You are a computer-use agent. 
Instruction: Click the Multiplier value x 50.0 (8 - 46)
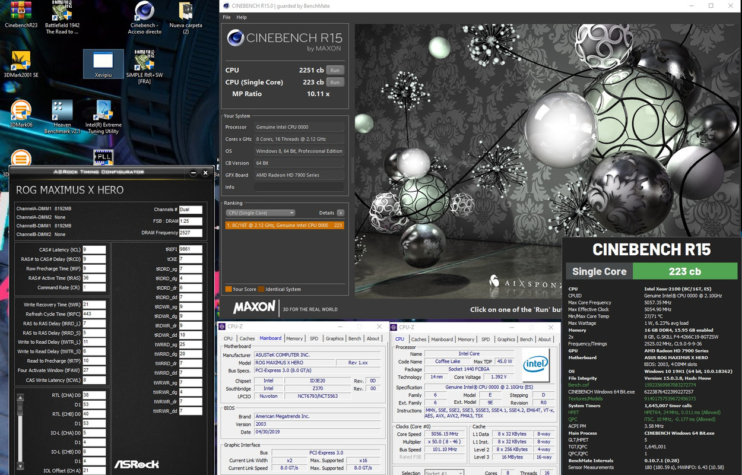[443, 442]
